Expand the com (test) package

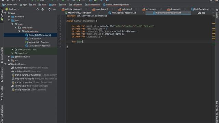tap(12, 53)
